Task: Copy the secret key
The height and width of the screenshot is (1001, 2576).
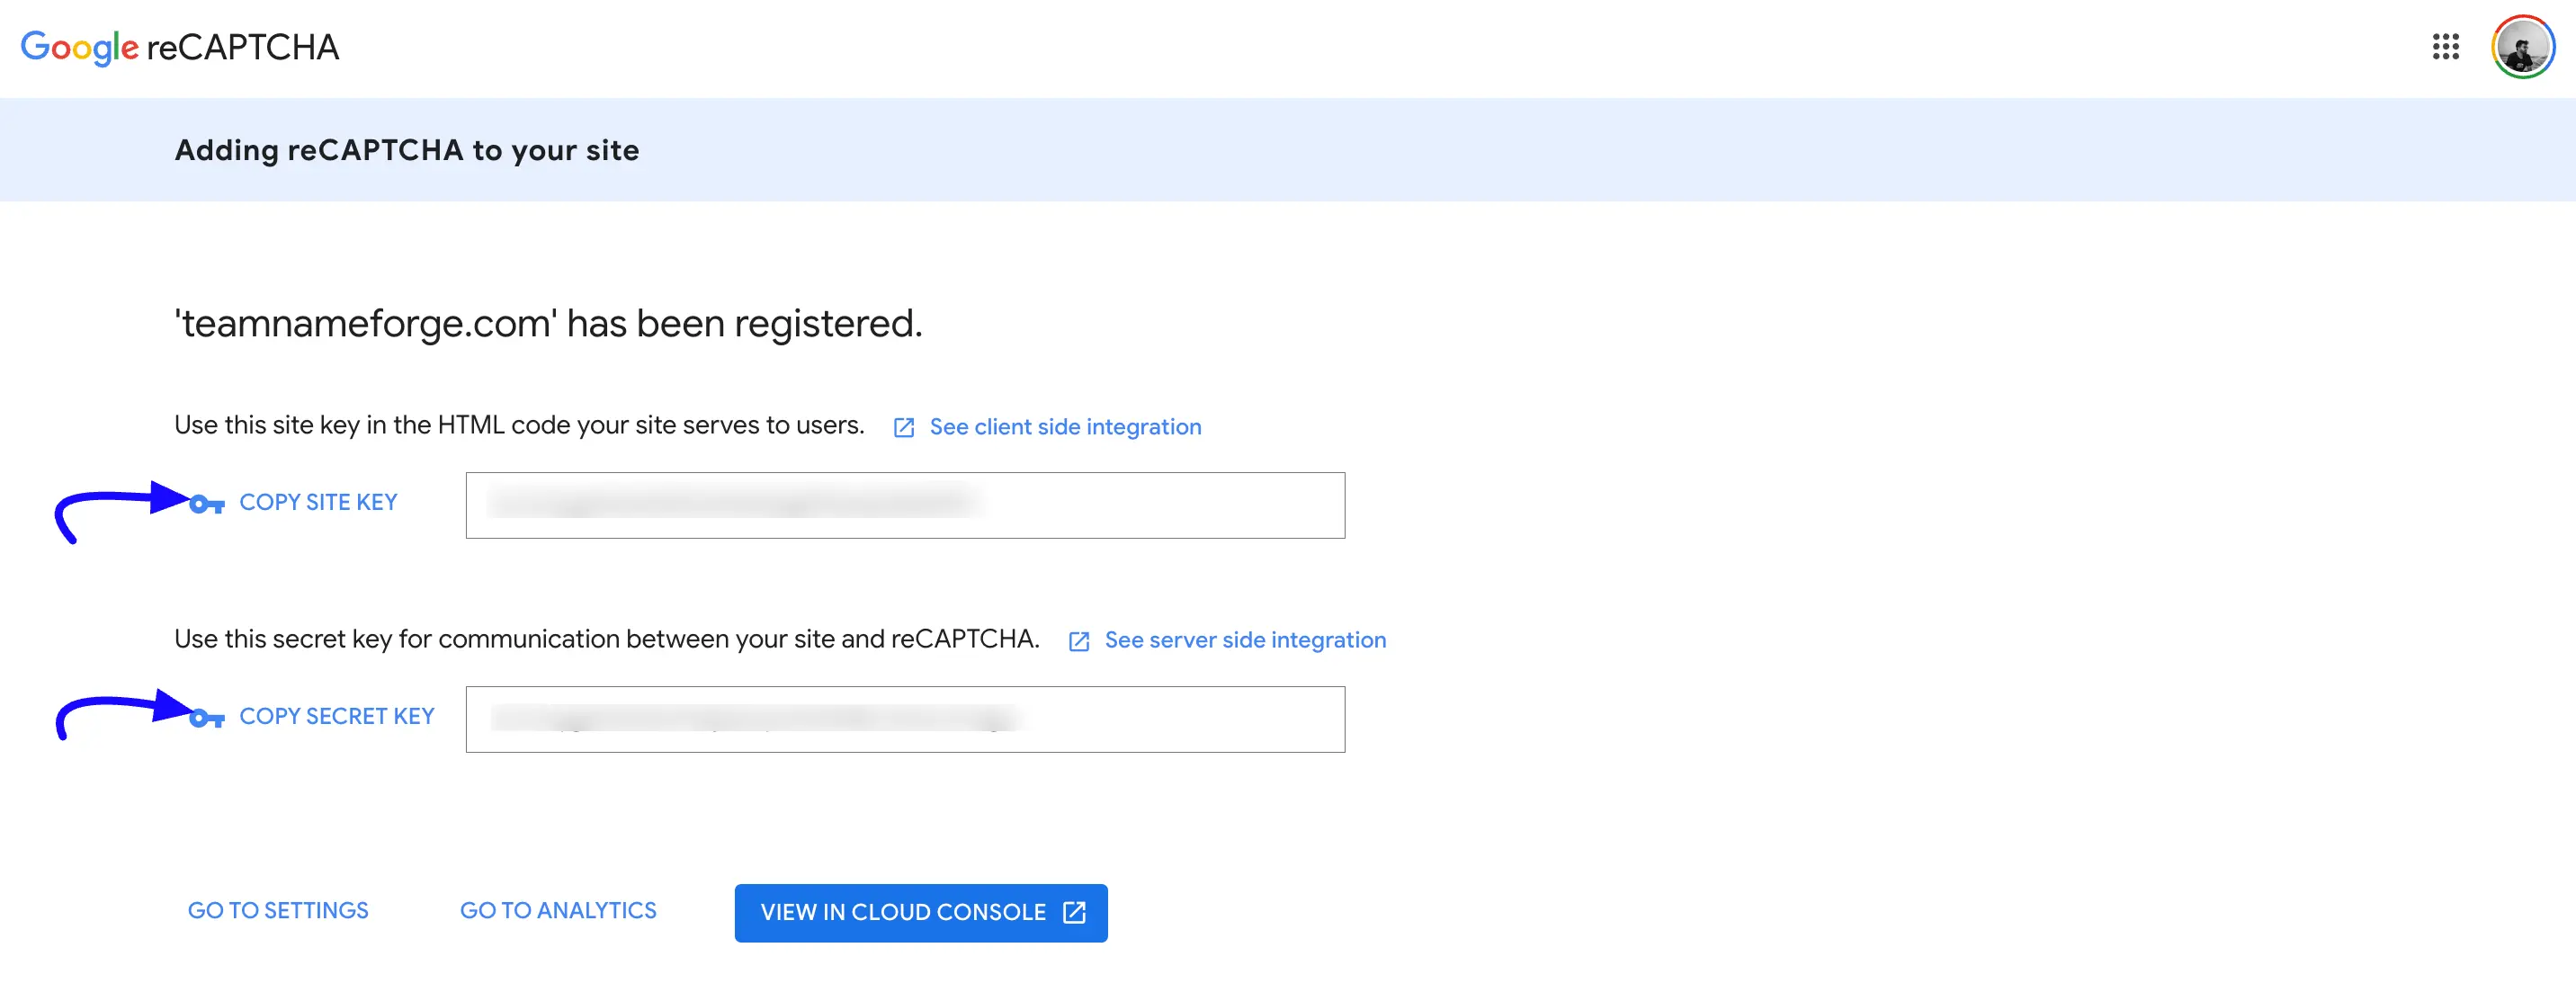Action: tap(337, 717)
